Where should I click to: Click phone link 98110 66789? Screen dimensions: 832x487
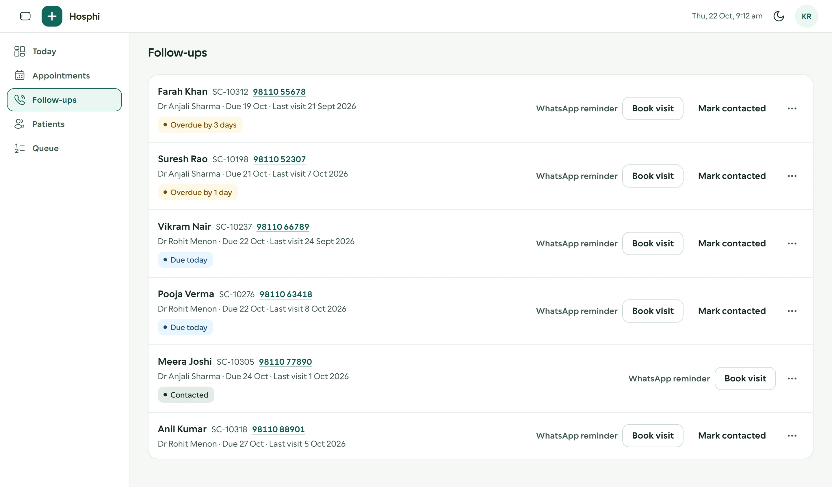click(283, 227)
